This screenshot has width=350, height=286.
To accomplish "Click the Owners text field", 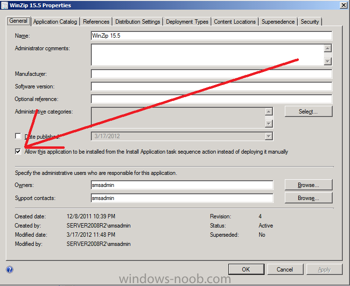I will pyautogui.click(x=182, y=185).
